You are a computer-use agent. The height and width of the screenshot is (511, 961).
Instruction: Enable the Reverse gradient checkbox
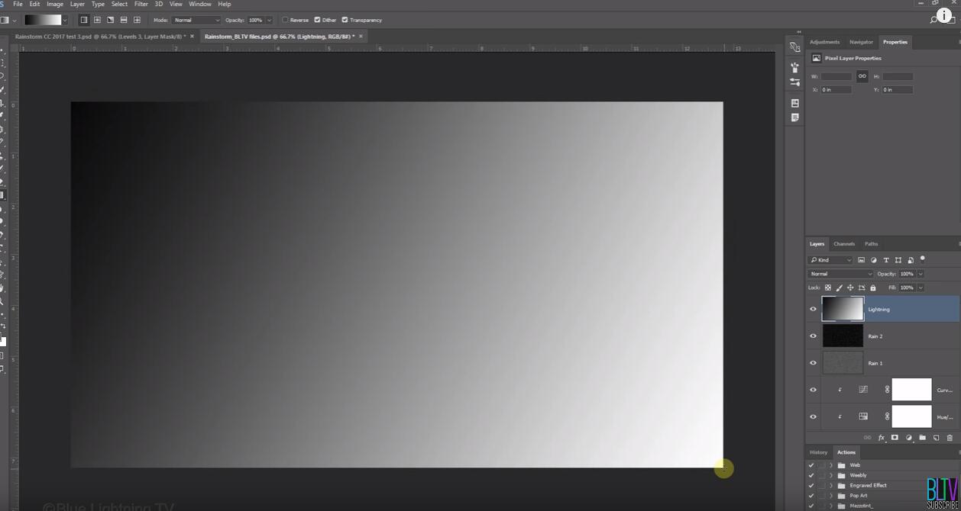point(286,20)
